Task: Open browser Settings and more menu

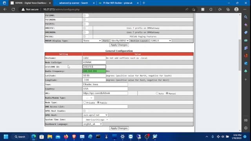Action: 245,9
